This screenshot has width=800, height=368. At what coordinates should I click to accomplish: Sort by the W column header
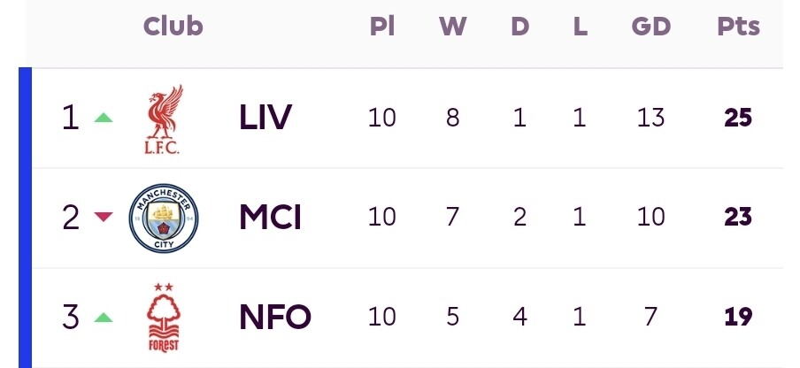[x=452, y=27]
